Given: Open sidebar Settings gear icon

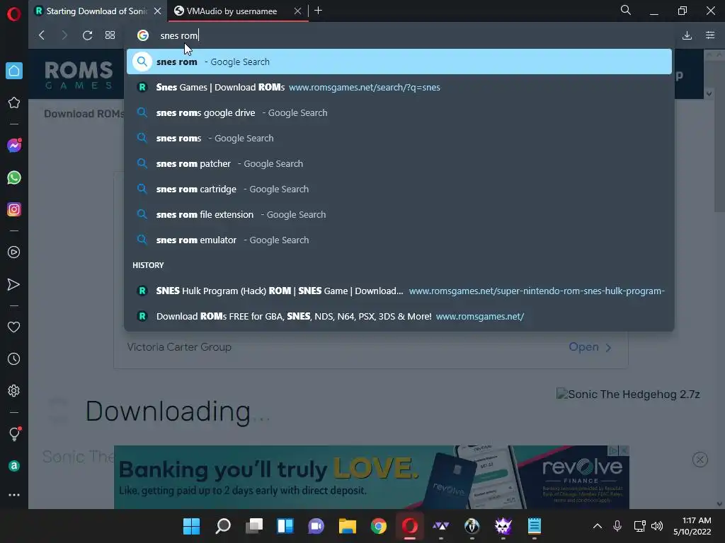Looking at the screenshot, I should pos(14,390).
